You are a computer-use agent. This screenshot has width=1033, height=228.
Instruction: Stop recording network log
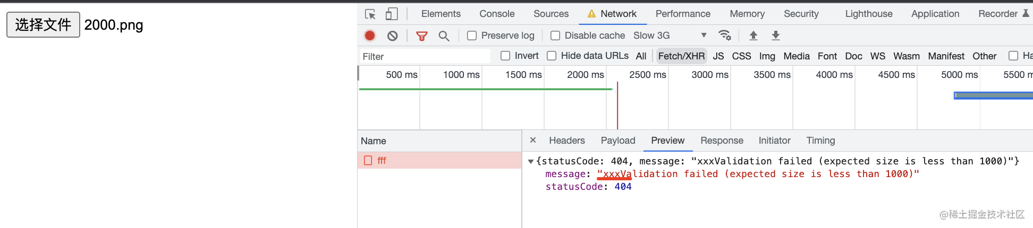click(370, 36)
